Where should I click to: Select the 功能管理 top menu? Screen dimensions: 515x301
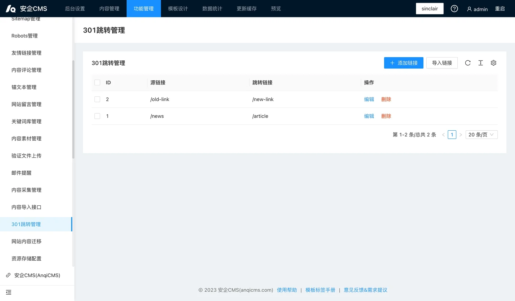point(144,9)
